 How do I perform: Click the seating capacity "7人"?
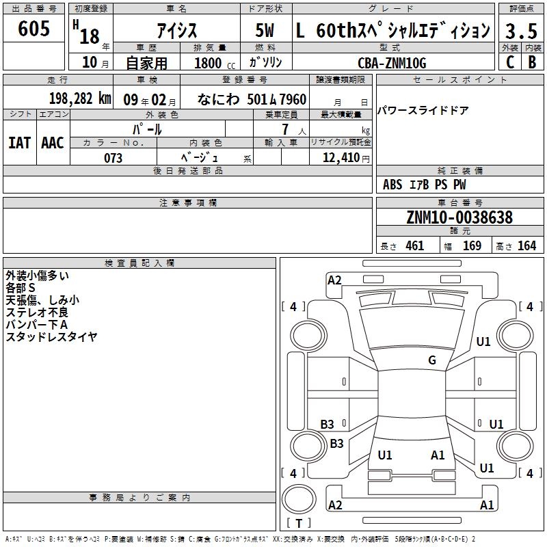294,129
